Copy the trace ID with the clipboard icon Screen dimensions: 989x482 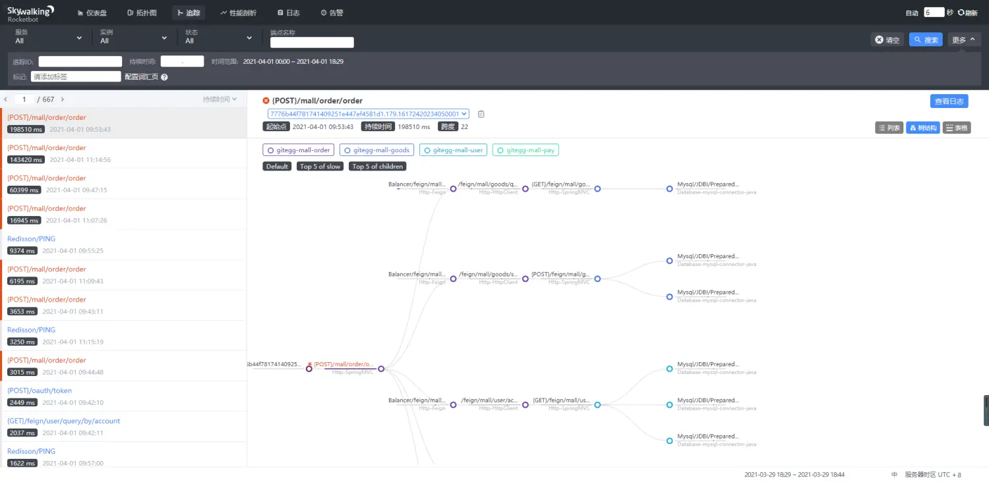481,114
